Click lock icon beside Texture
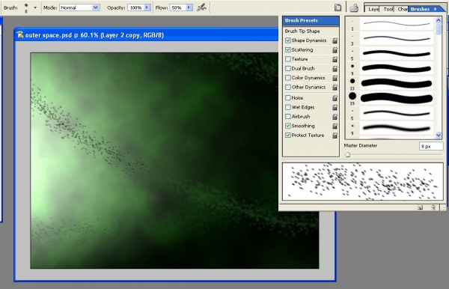The image size is (449, 289). coord(335,59)
